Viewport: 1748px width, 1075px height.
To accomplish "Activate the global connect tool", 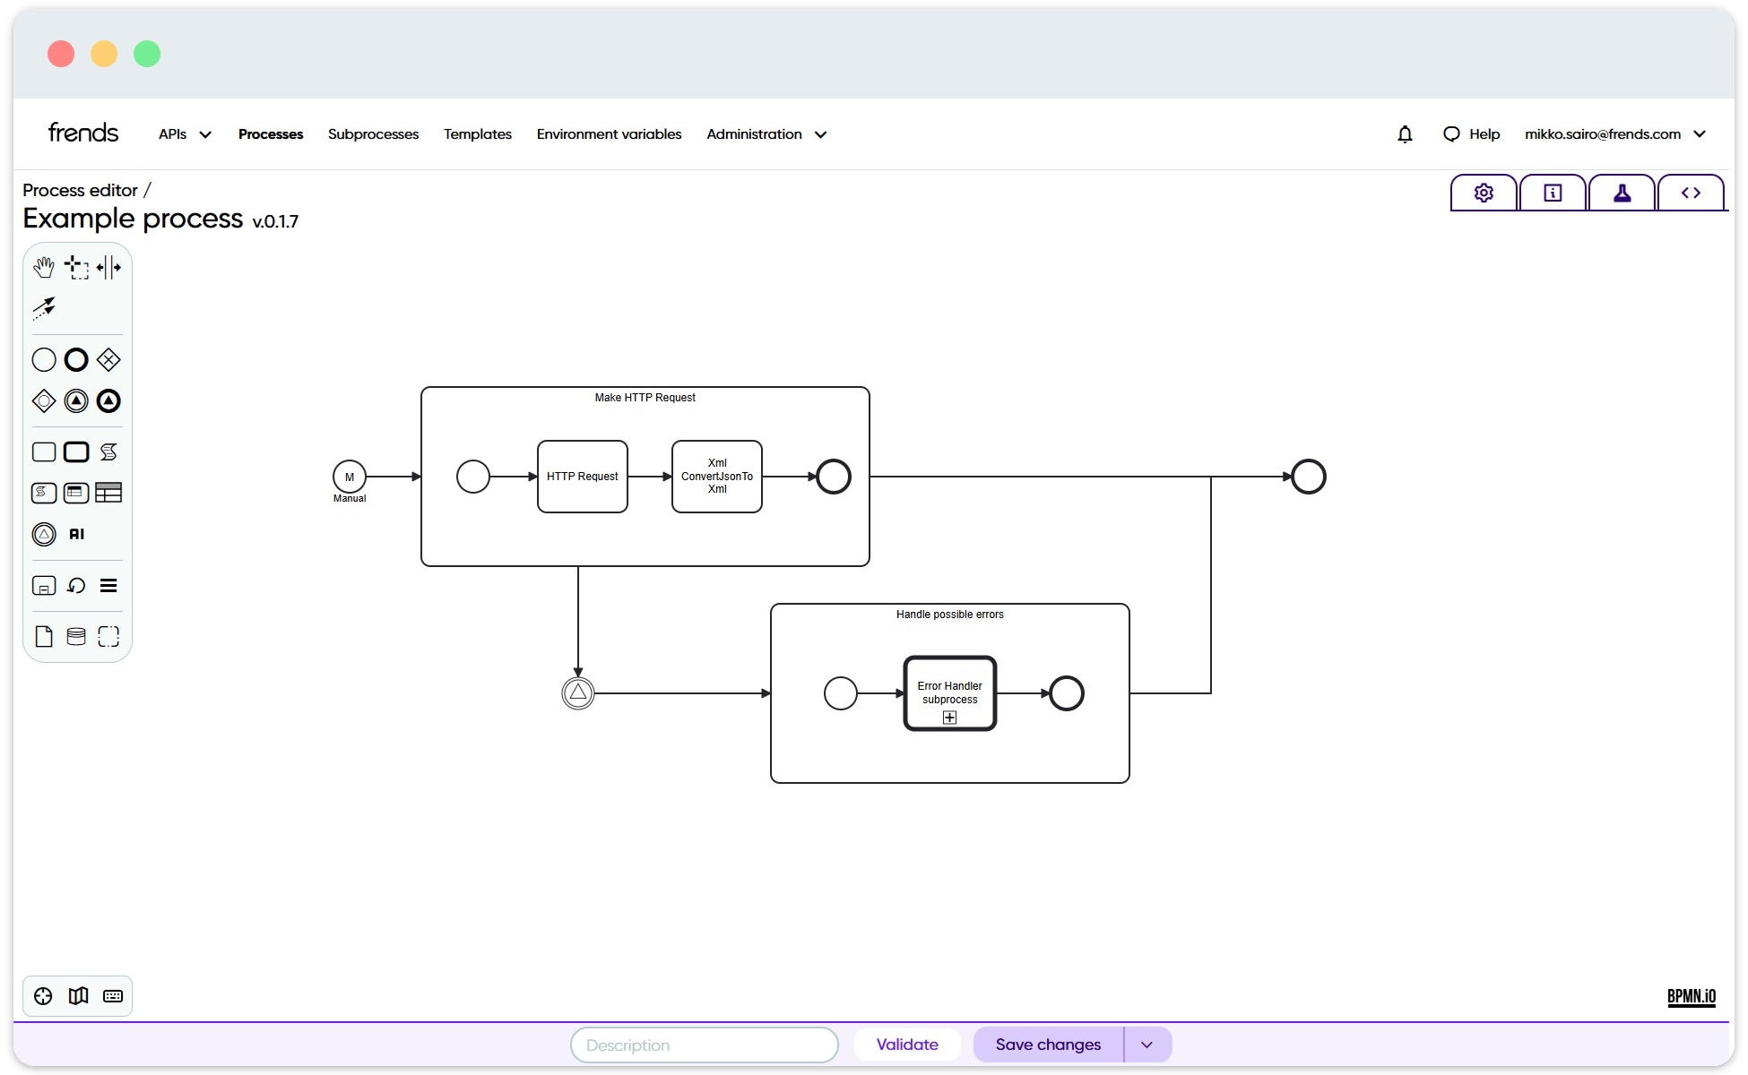I will coord(43,308).
